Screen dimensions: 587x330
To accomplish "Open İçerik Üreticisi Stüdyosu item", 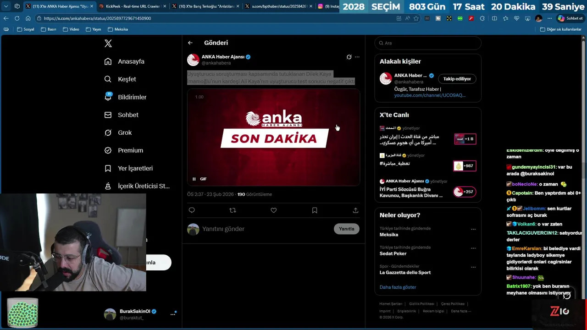I will tap(137, 186).
